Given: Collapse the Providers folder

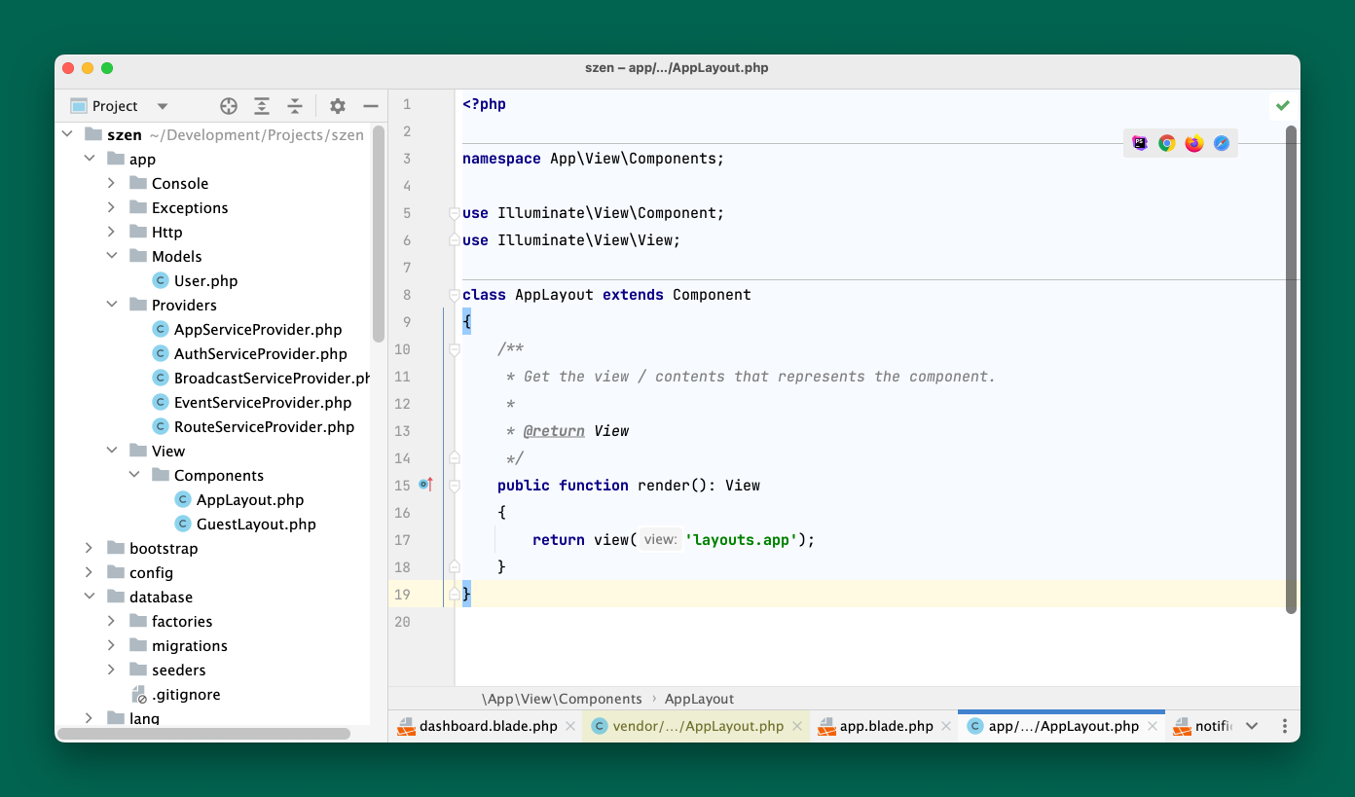Looking at the screenshot, I should 111,305.
